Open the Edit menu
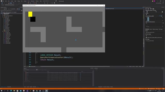This screenshot has width=165, height=92. [x=6, y=1]
